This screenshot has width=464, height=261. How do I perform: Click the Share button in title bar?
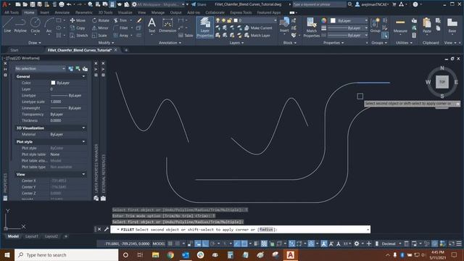coord(199,4)
